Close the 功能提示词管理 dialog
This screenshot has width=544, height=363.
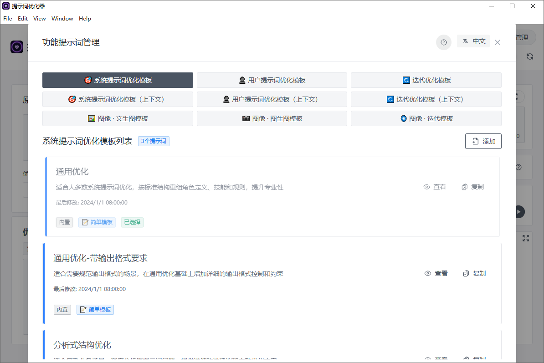[x=497, y=42]
